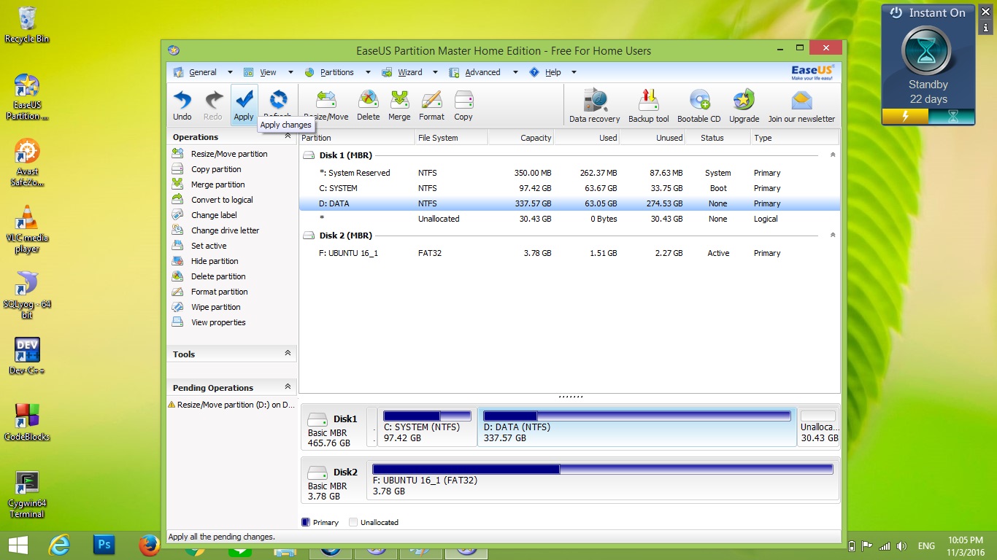Toggle the Primary legend checkbox
997x560 pixels.
[304, 522]
